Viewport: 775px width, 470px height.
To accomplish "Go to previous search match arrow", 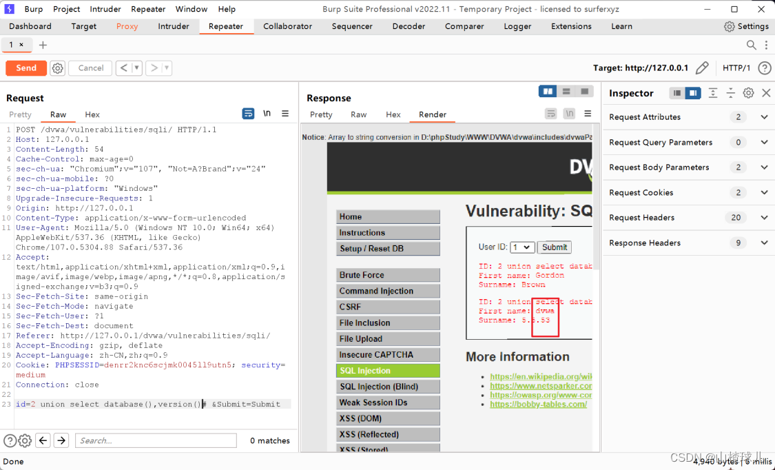I will pos(43,440).
